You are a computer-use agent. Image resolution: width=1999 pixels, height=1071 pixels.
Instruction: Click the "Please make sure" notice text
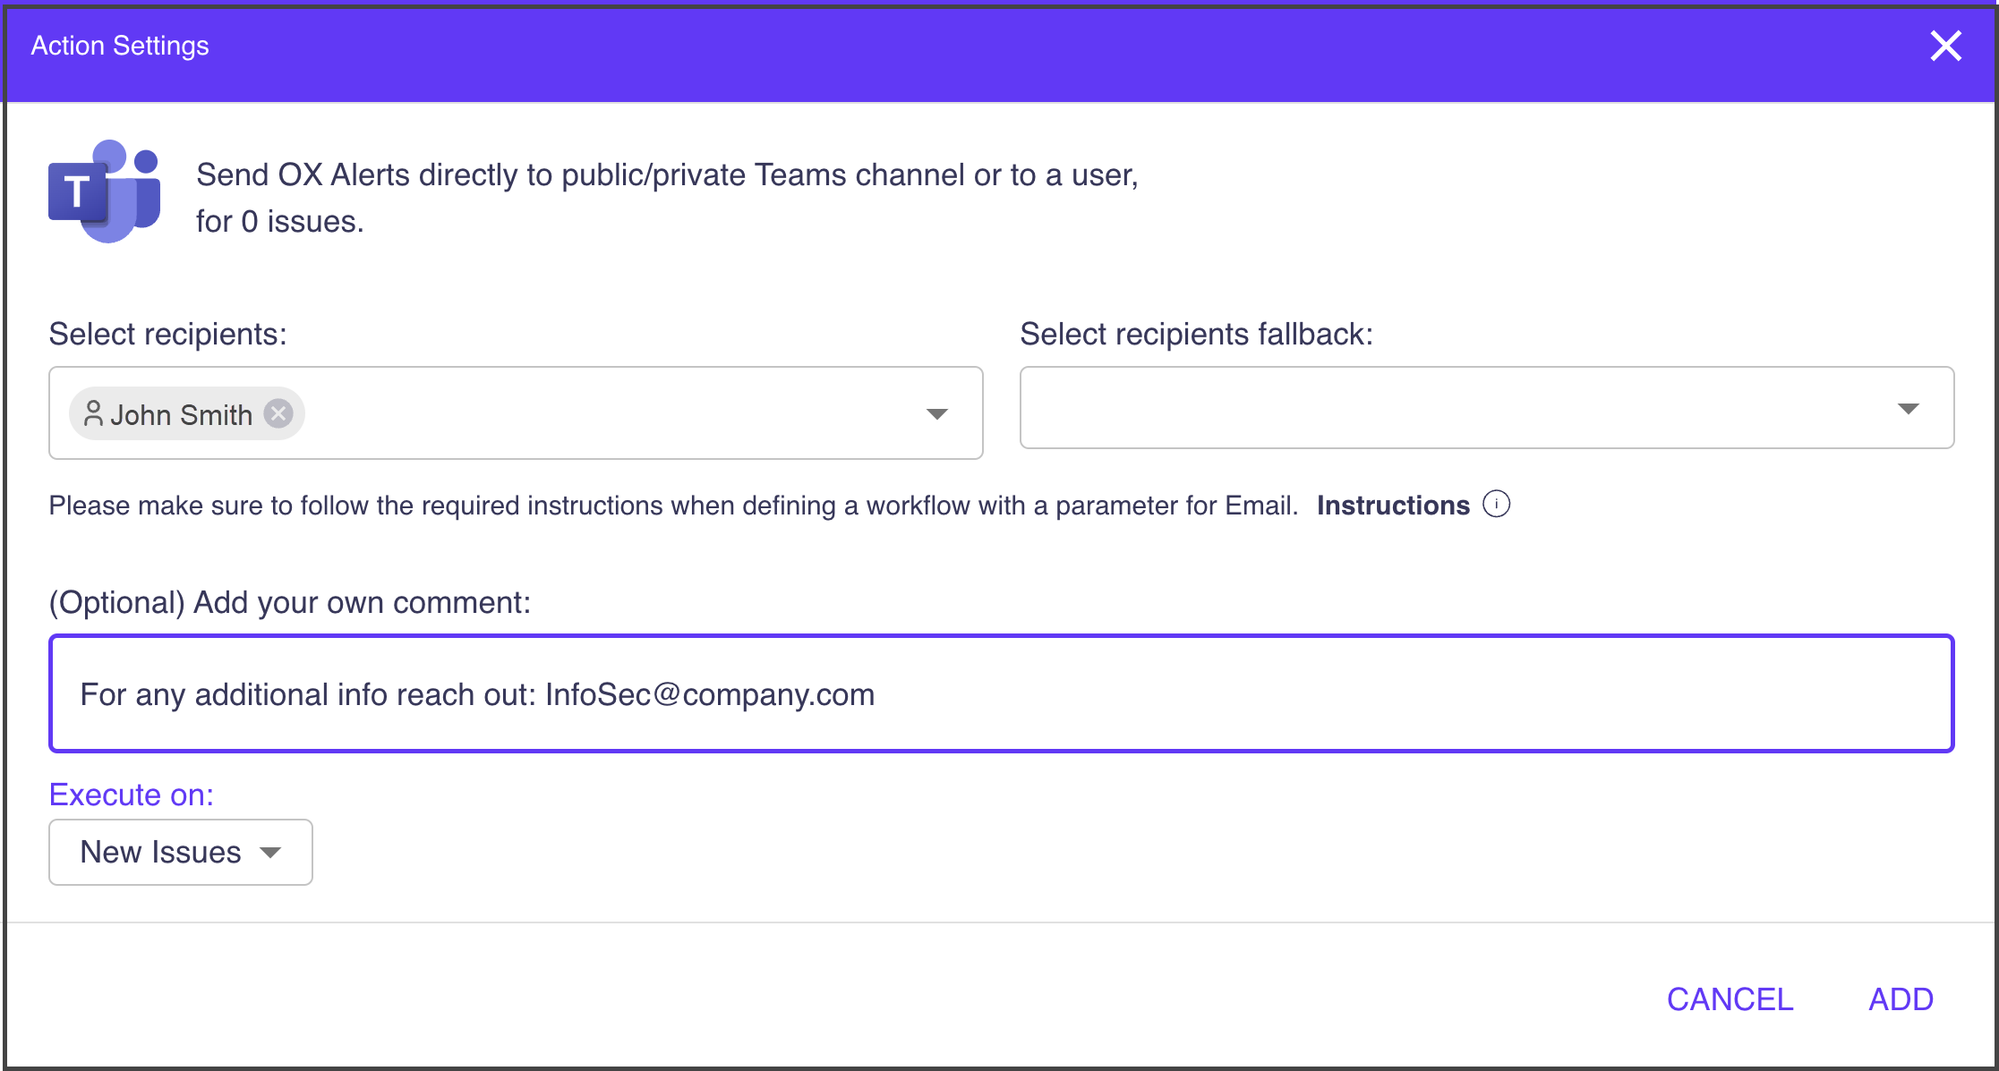673,506
